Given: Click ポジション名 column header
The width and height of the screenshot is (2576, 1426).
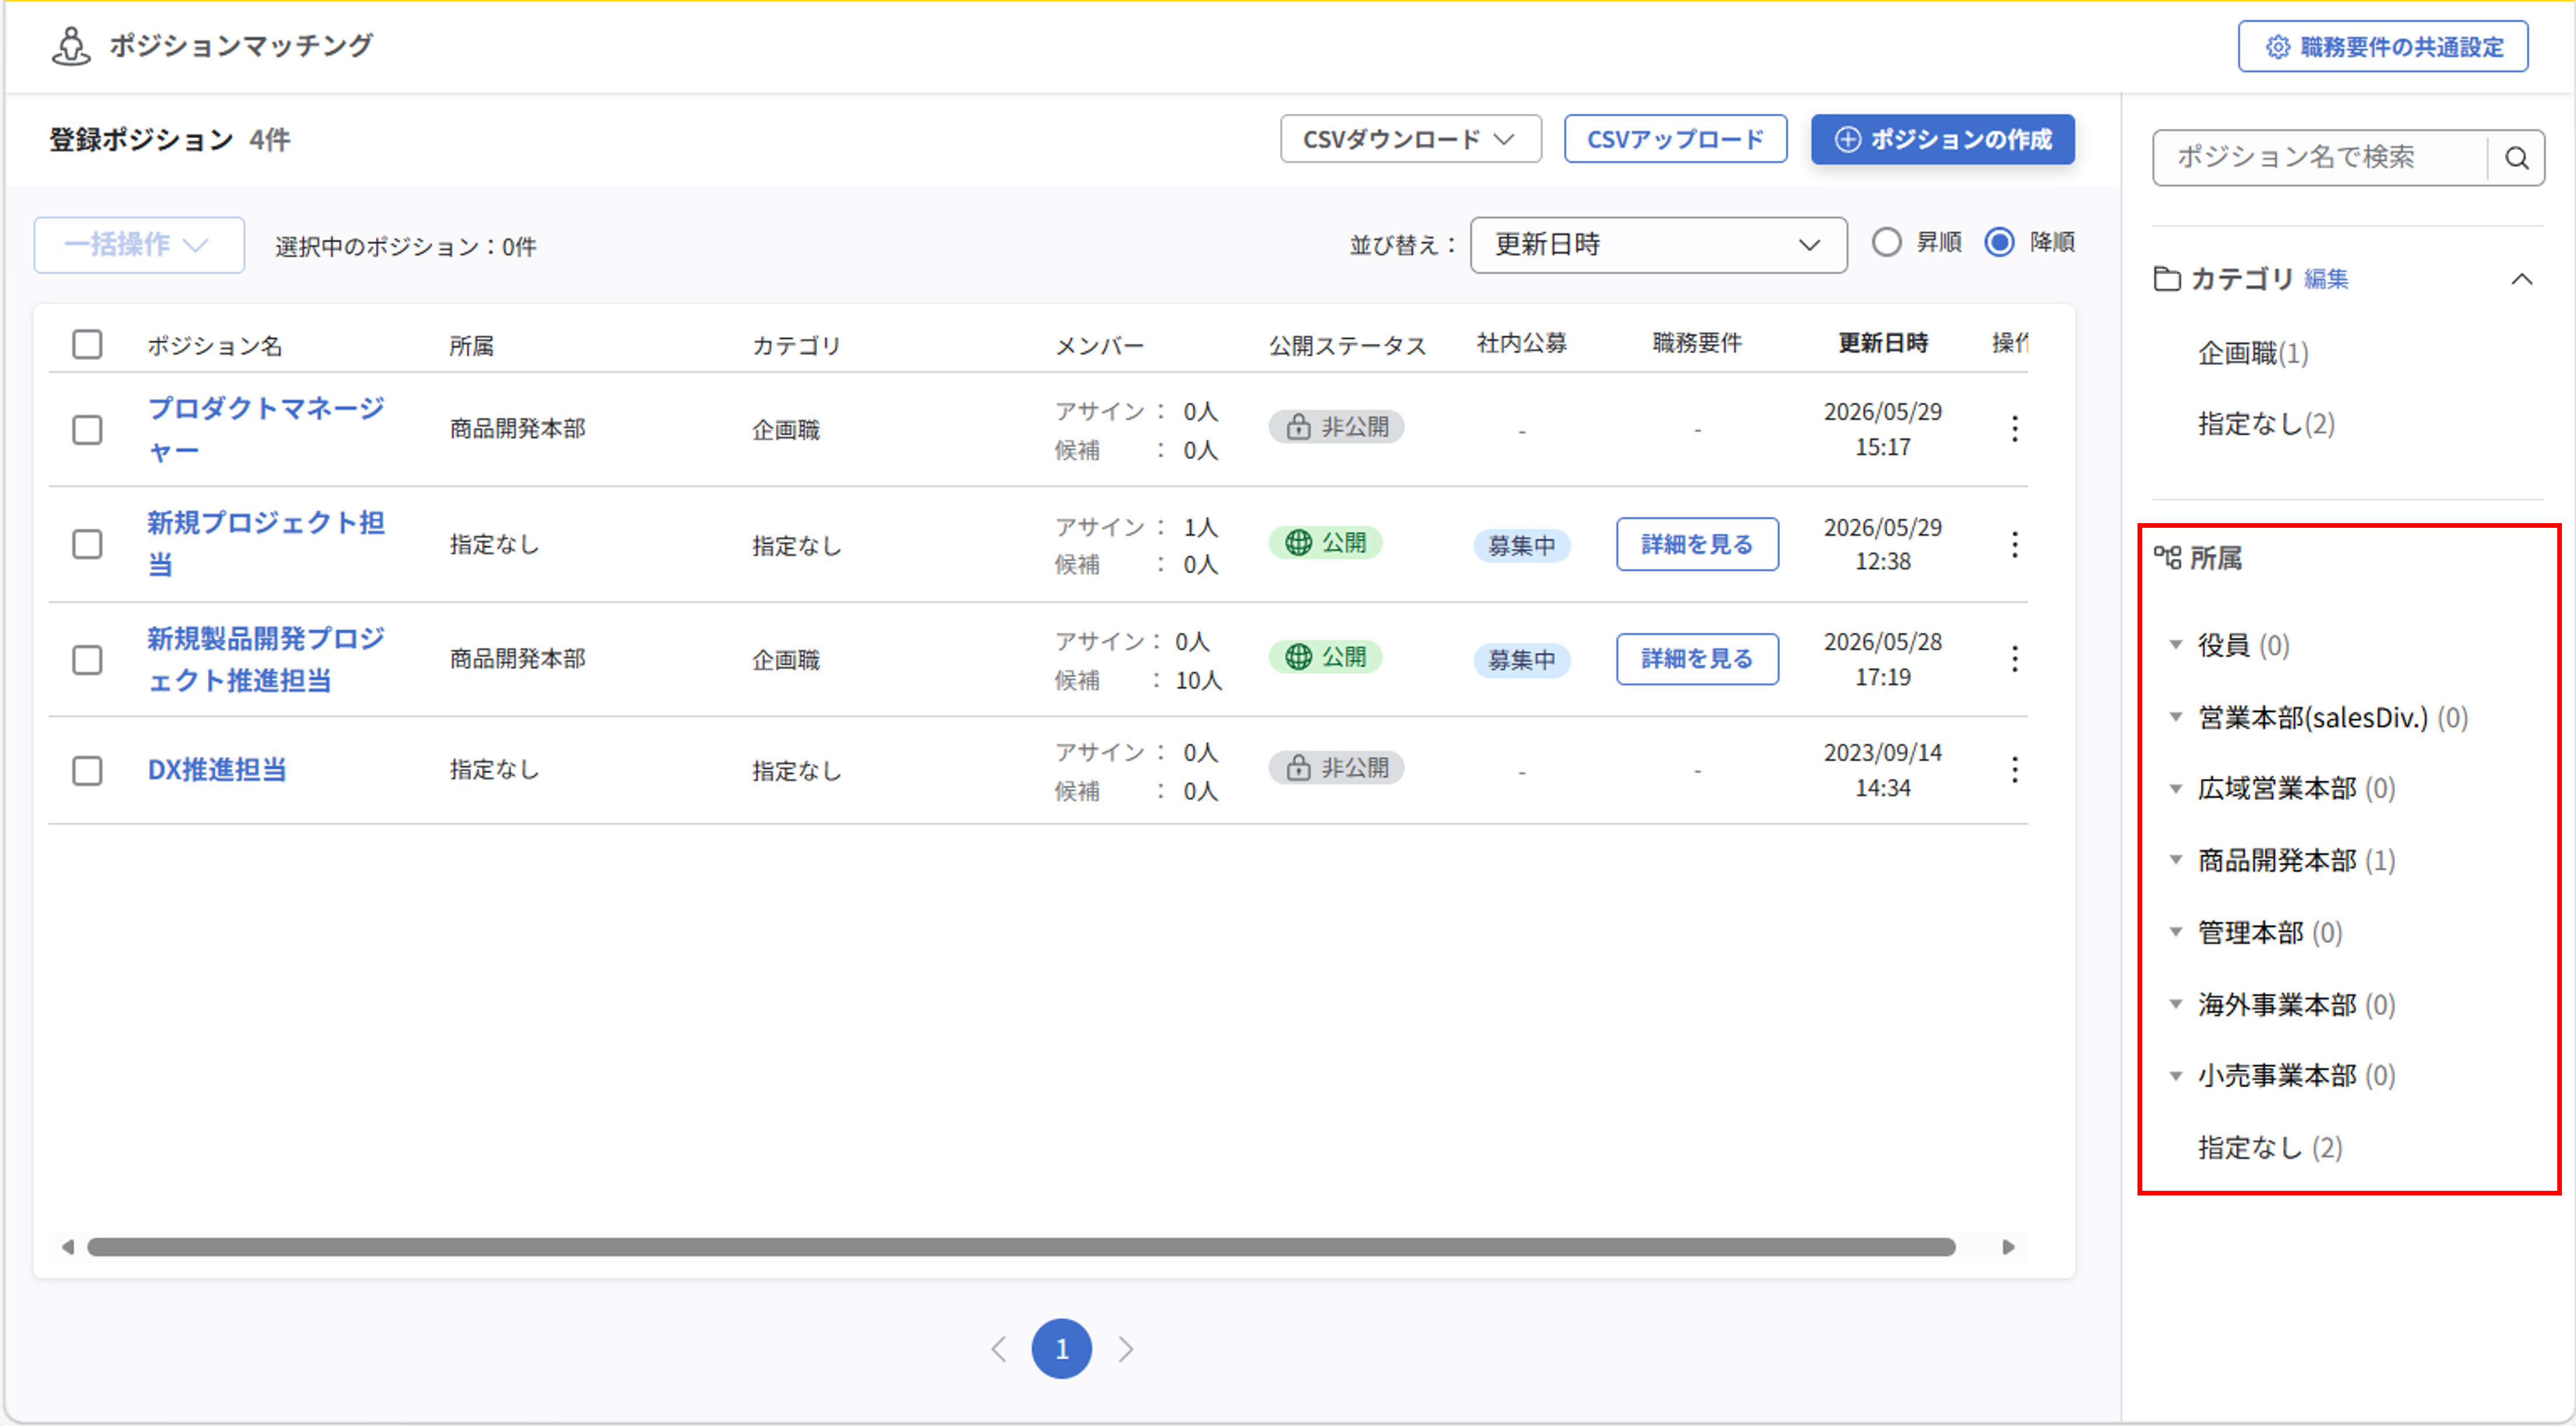Looking at the screenshot, I should [x=215, y=346].
